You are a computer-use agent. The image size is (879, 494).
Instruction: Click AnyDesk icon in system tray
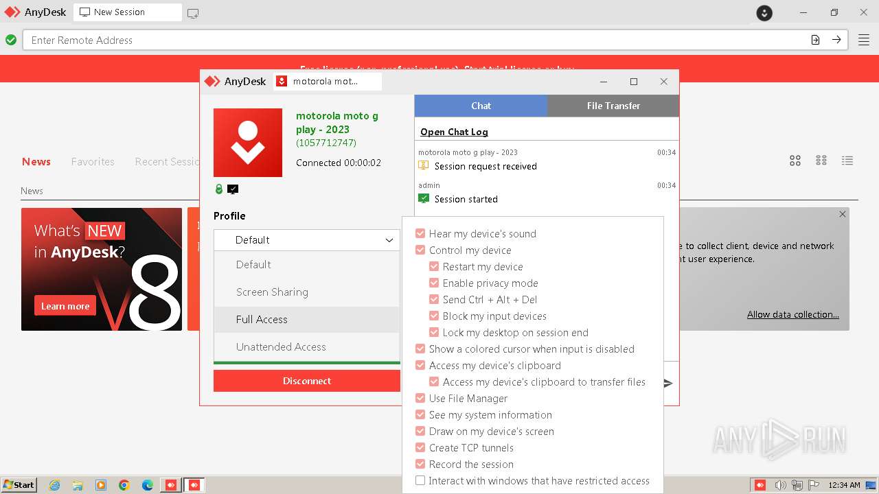[x=760, y=485]
